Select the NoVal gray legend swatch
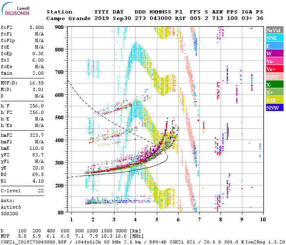 275,30
